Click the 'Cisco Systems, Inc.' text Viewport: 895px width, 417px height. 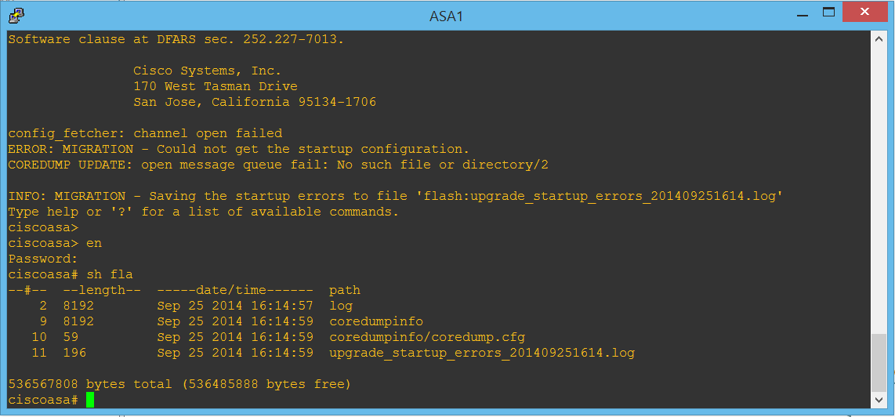(207, 71)
